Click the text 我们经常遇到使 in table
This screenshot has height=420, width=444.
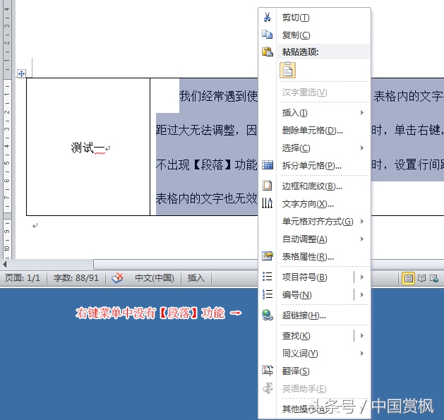(x=219, y=96)
